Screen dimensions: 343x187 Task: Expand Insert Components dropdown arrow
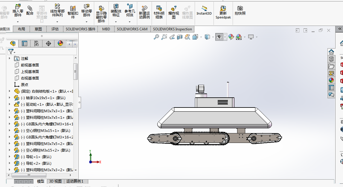[x=18, y=22]
